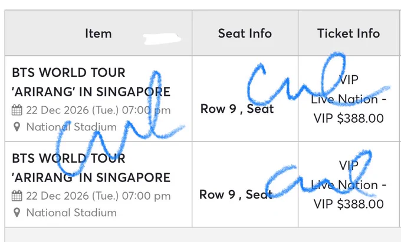Viewport: 401px width, 242px height.
Task: Click National Stadium venue in second row
Action: [71, 213]
